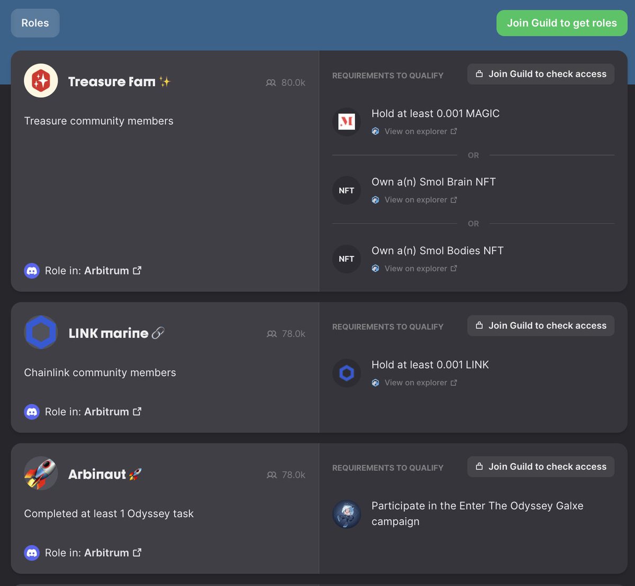Click members icon beside Arbinaut count
The height and width of the screenshot is (586, 635).
[x=271, y=475]
